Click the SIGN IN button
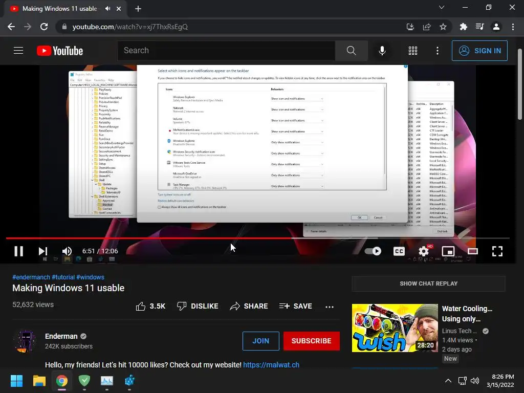524x393 pixels. 479,51
